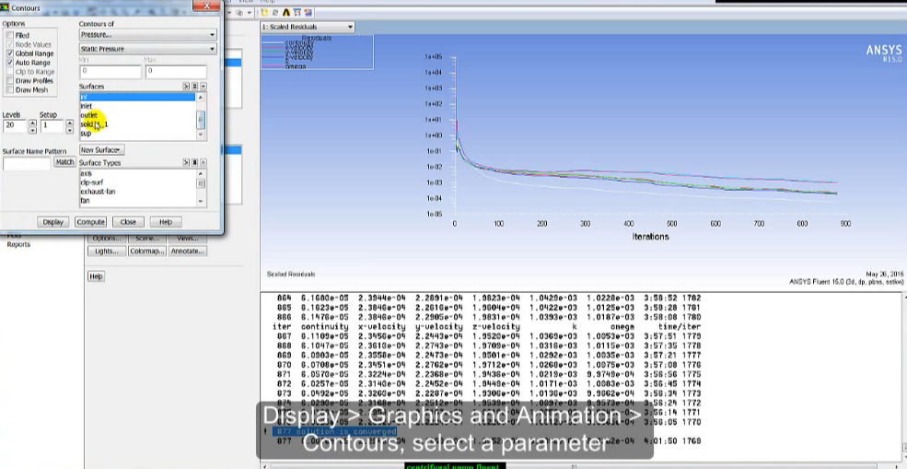Image resolution: width=907 pixels, height=469 pixels.
Task: Click the Levels input field
Action: [x=15, y=125]
